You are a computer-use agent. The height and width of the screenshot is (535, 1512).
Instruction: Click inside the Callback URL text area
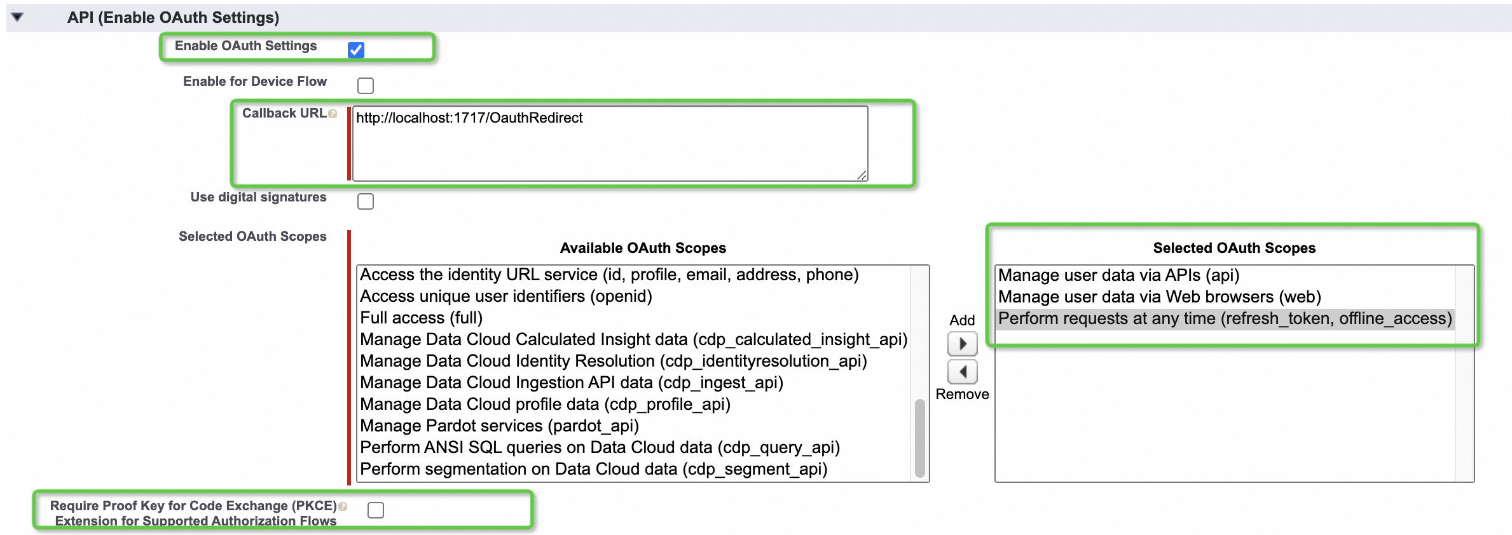pos(610,144)
